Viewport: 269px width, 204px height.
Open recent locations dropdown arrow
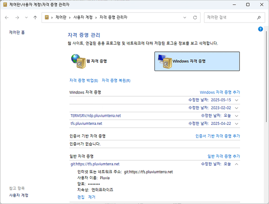(x=26, y=18)
